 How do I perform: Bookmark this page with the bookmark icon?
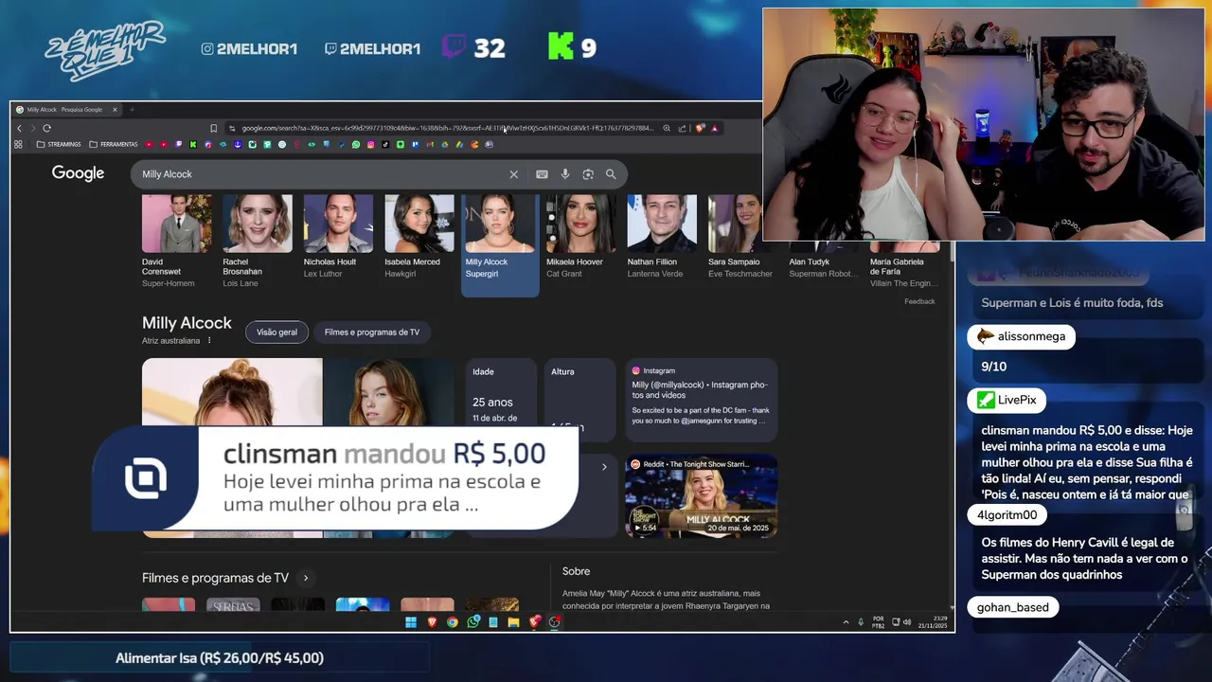214,128
